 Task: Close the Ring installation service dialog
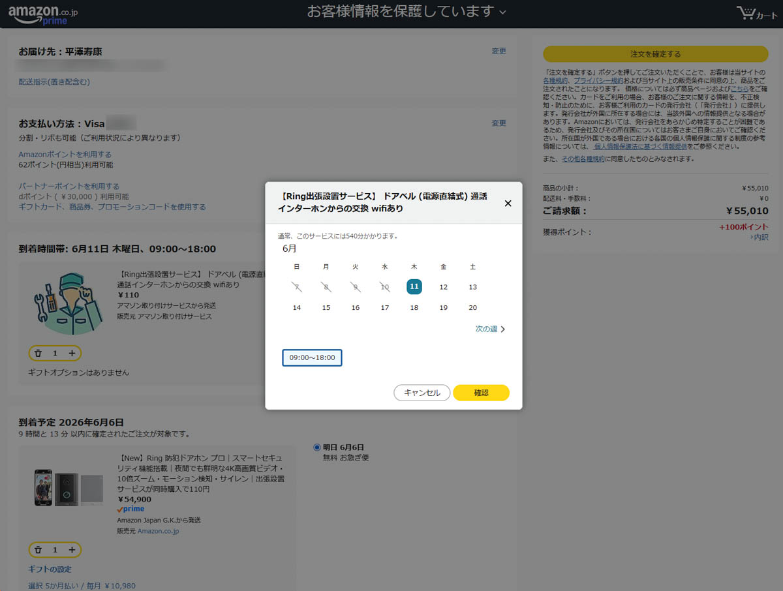pos(508,203)
